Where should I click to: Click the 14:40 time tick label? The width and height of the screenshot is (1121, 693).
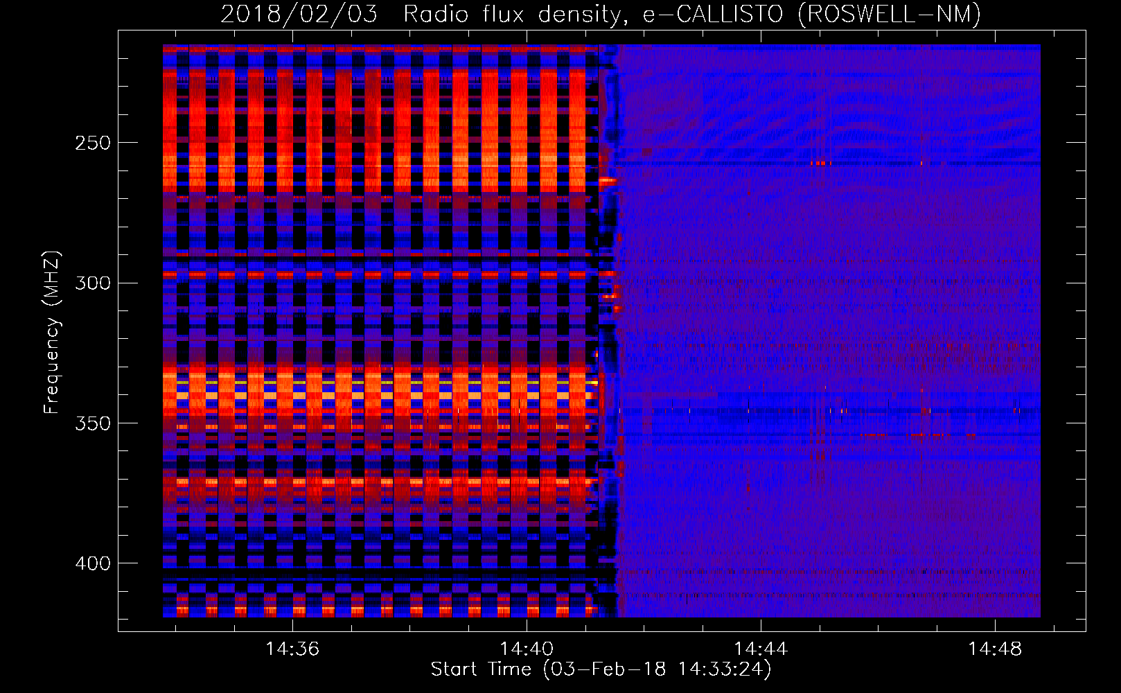527,649
